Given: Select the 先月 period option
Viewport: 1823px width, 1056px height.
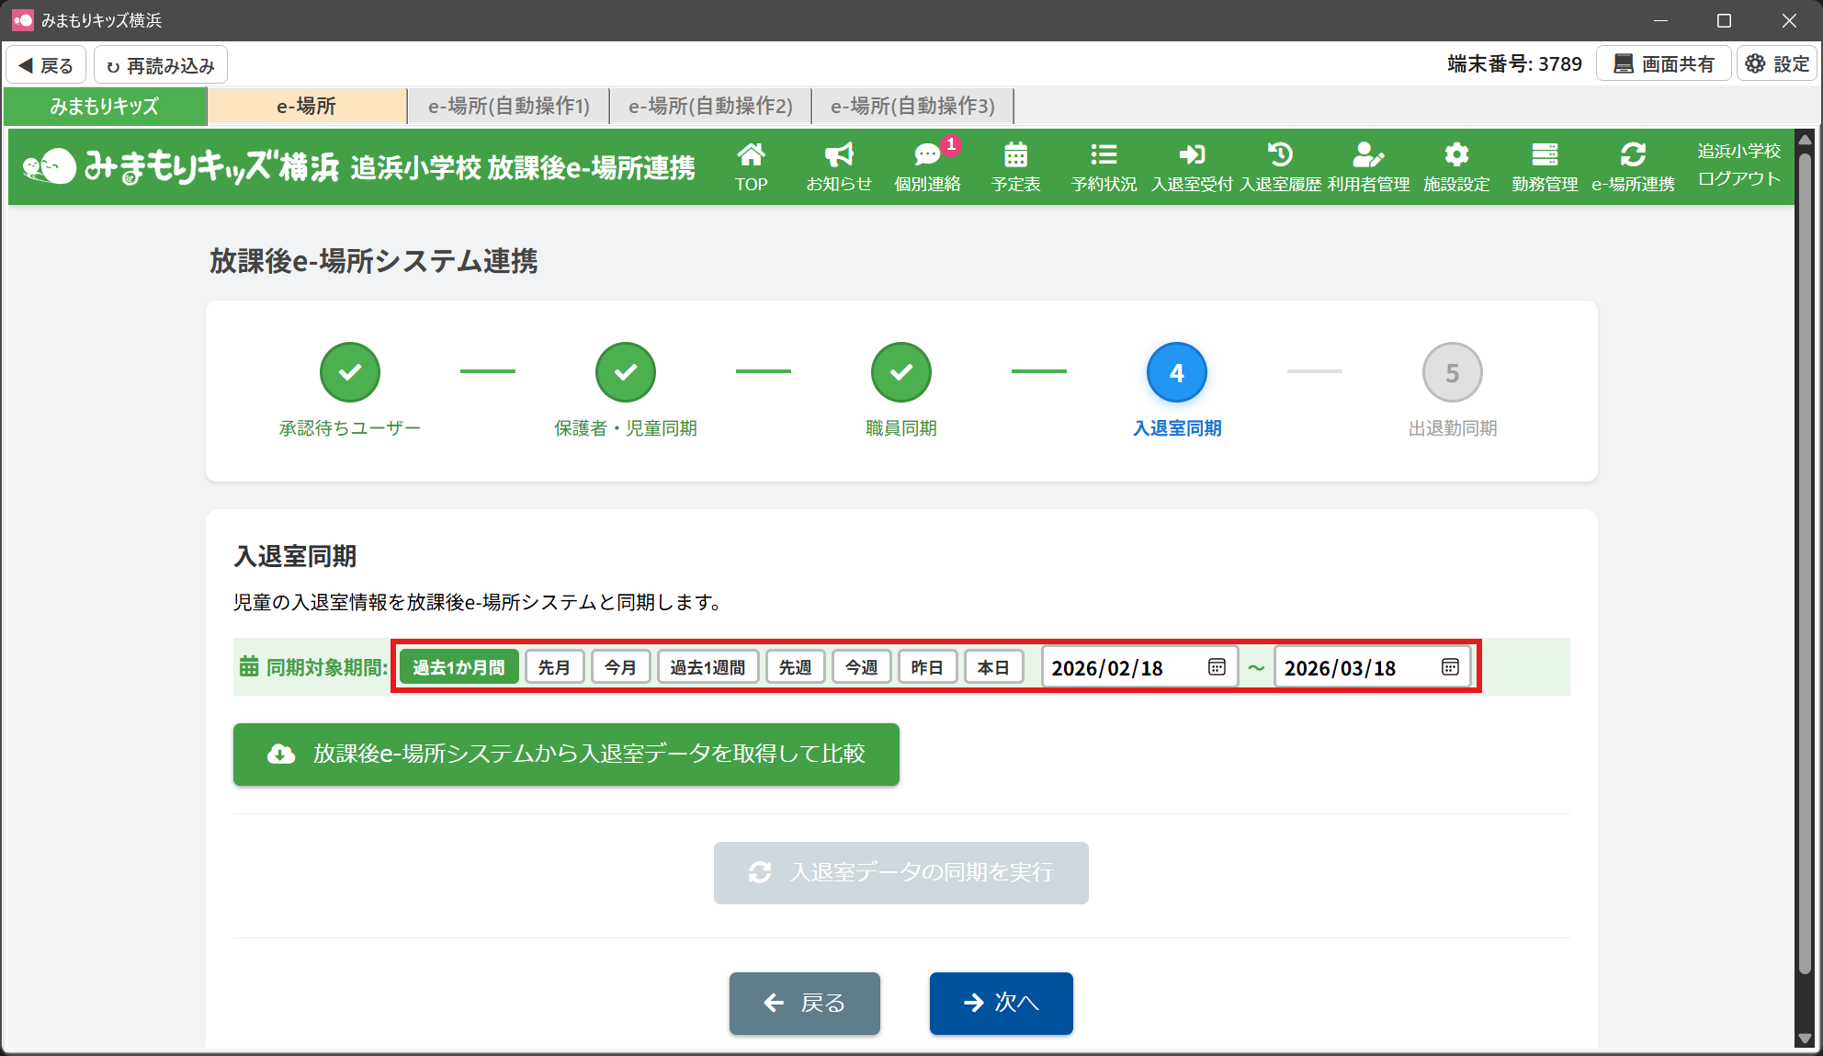Looking at the screenshot, I should (x=554, y=667).
